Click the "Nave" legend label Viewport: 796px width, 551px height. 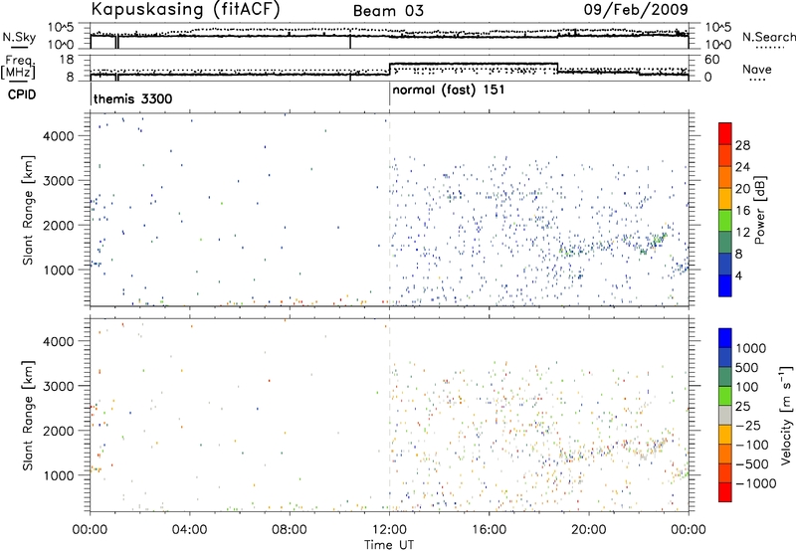[x=756, y=69]
